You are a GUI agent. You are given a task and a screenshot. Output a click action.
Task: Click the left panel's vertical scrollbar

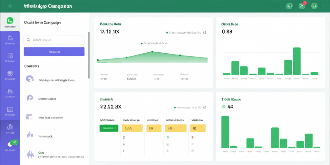pos(89,55)
